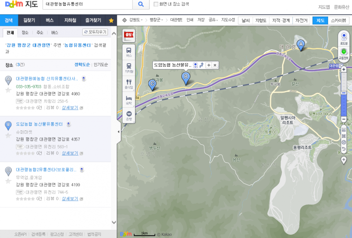This screenshot has height=238, width=352.
Task: Open the 평창군 county dropdown
Action: [x=156, y=20]
